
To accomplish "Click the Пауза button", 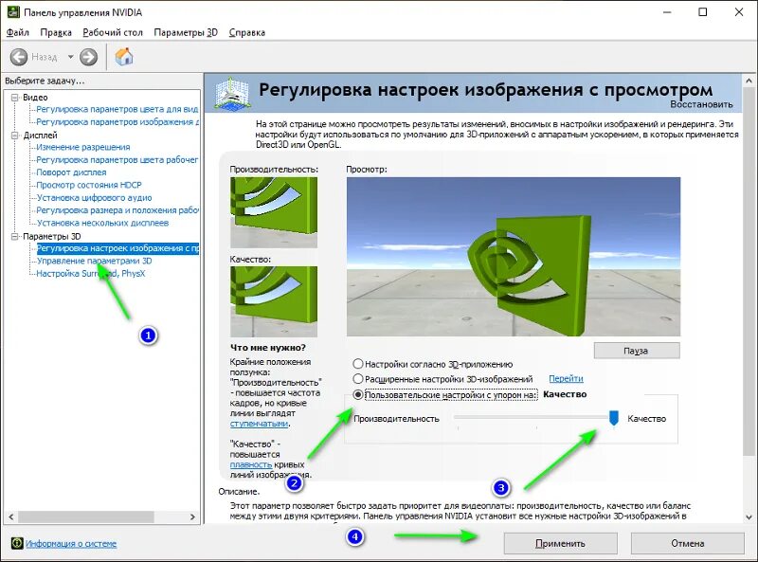I will tap(637, 351).
